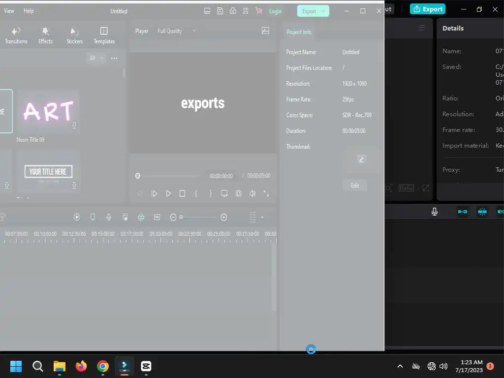This screenshot has width=504, height=378.
Task: Click the audio track list icon on timeline toolbar
Action: coord(125,217)
